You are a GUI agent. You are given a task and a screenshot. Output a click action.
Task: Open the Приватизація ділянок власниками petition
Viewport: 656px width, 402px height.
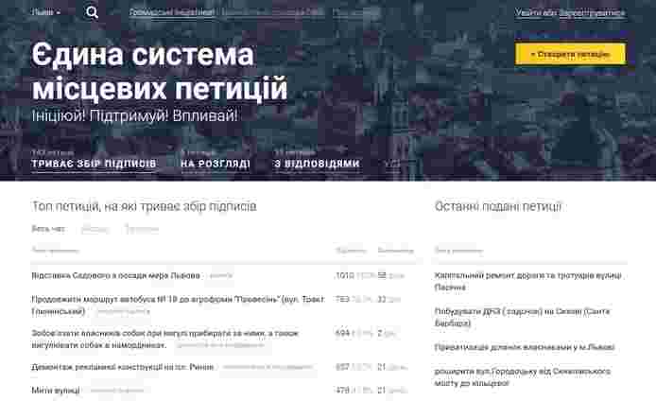tap(525, 347)
